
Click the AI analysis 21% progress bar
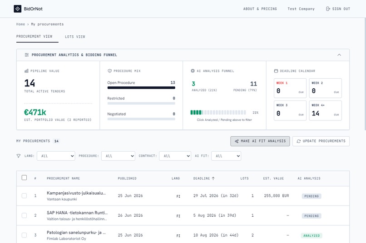(218, 113)
